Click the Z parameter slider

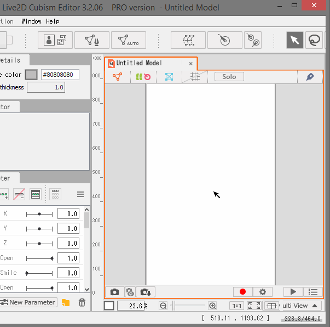pos(39,244)
